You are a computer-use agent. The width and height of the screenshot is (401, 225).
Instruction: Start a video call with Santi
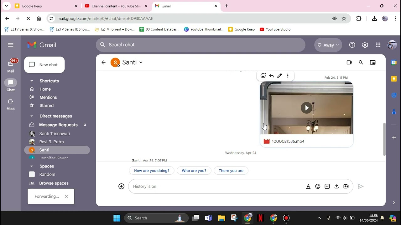(349, 62)
